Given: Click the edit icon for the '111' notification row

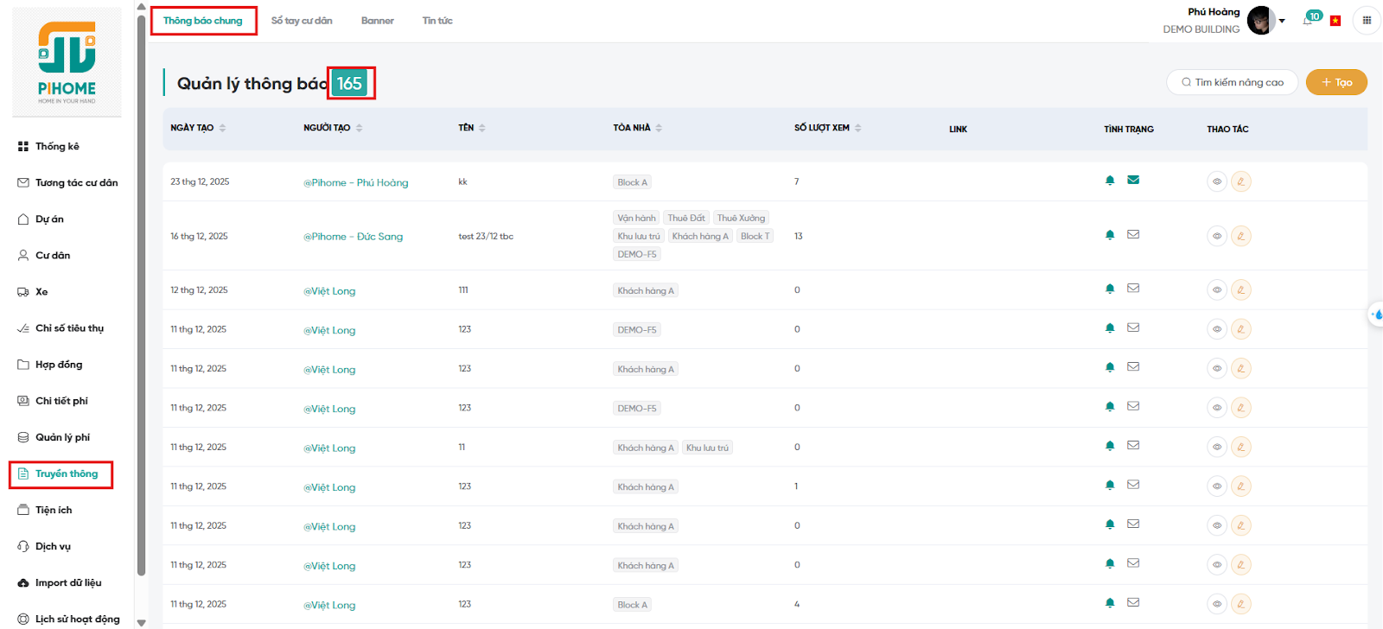Looking at the screenshot, I should (x=1240, y=290).
